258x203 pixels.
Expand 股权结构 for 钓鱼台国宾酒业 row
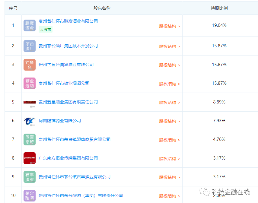click(x=170, y=65)
